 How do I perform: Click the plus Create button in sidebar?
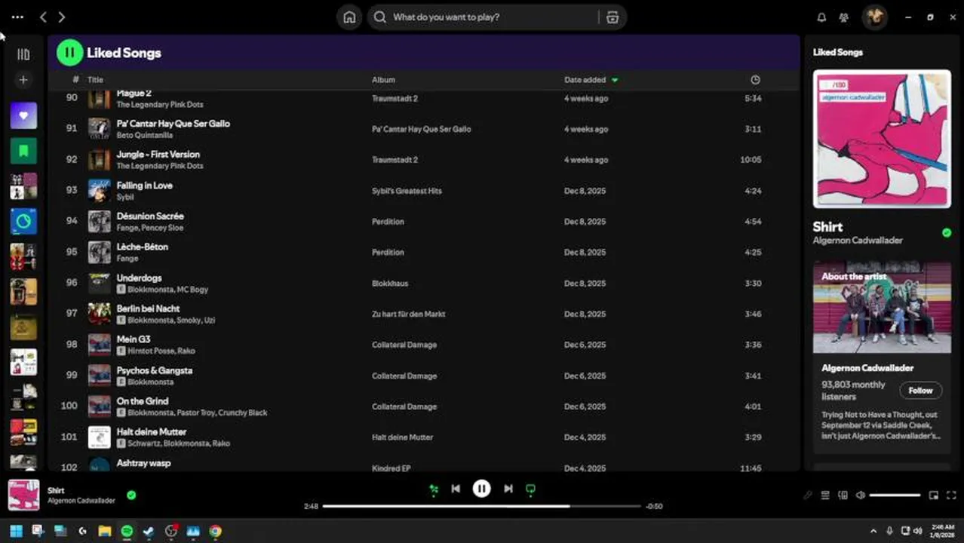point(23,80)
